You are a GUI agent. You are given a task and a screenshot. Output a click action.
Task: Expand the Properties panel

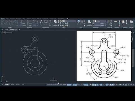tap(96, 27)
